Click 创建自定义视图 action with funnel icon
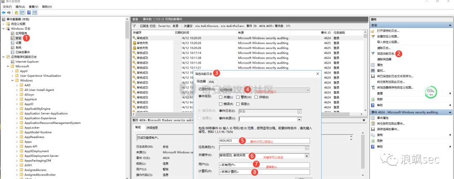 point(388,37)
